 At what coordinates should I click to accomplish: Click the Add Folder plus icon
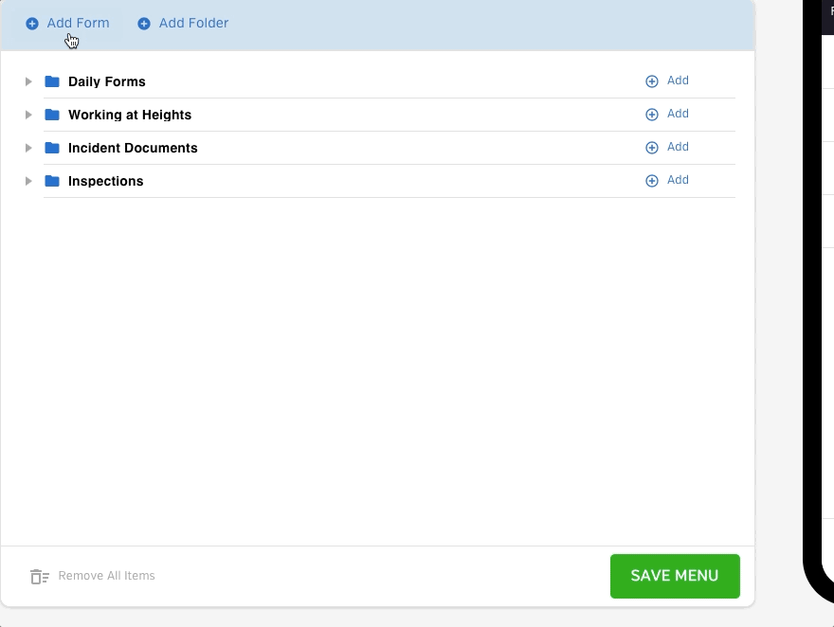pyautogui.click(x=144, y=24)
